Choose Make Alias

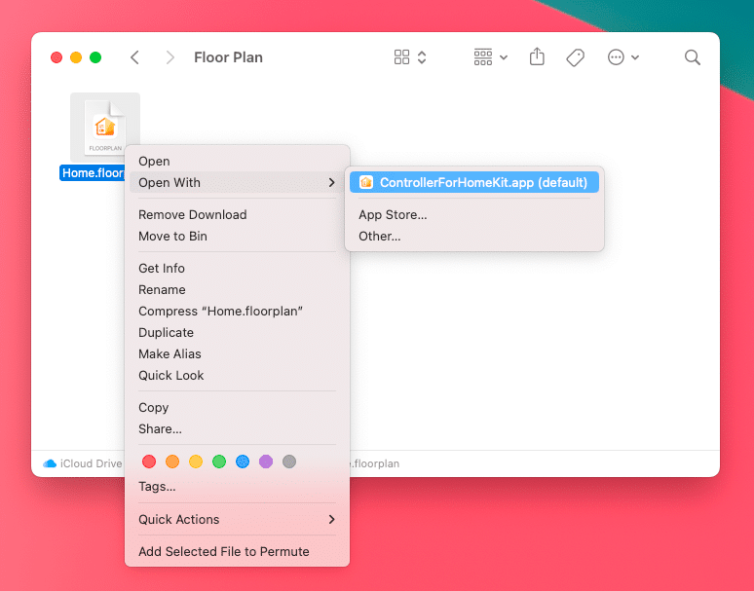[237, 354]
